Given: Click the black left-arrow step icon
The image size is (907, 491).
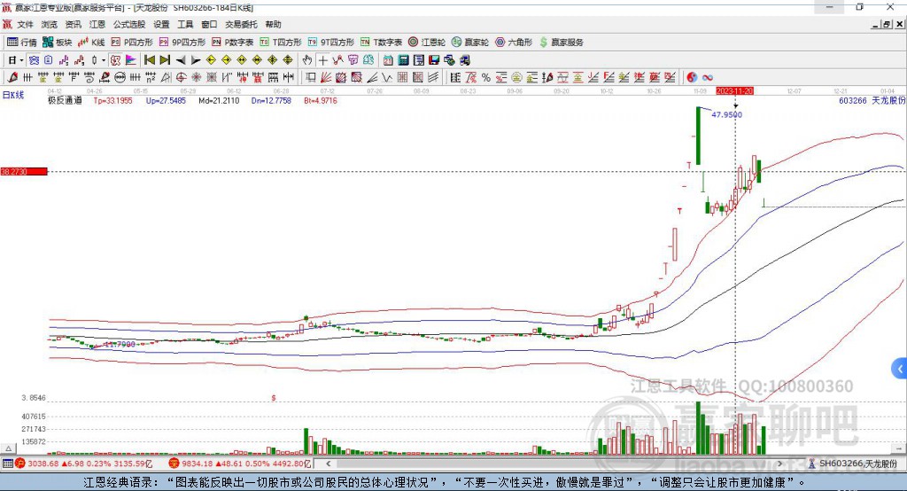Looking at the screenshot, I should 181,60.
